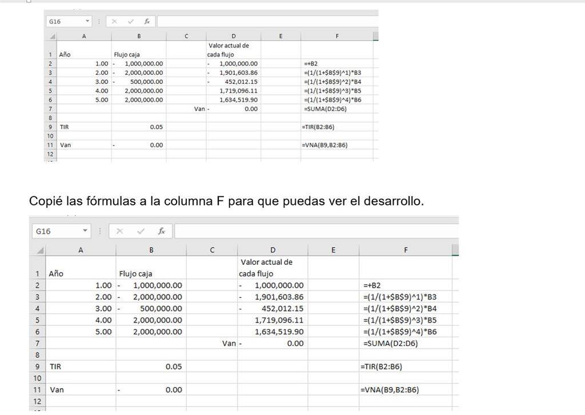Click the enter checkmark icon in the lower spreadsheet
Viewport: 585px width, 415px height.
tap(141, 231)
